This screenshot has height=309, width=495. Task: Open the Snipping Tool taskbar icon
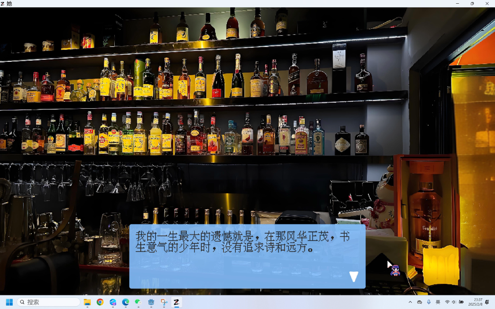pyautogui.click(x=164, y=302)
